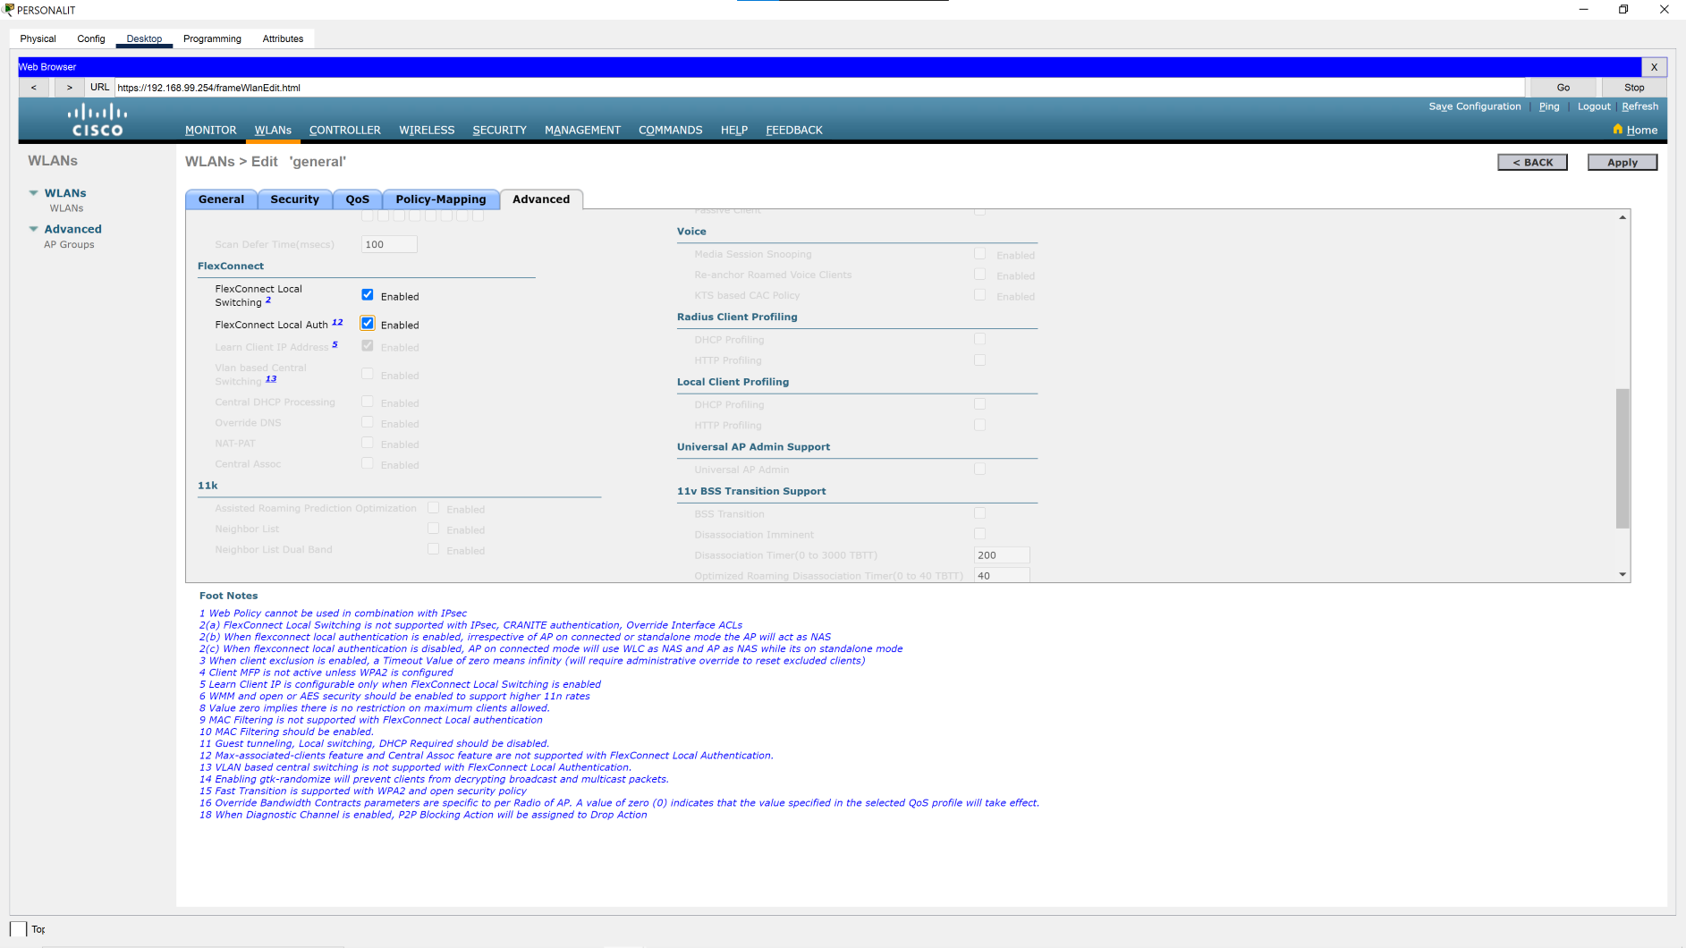Open footnote 12 link beside Local Auth

coord(337,322)
